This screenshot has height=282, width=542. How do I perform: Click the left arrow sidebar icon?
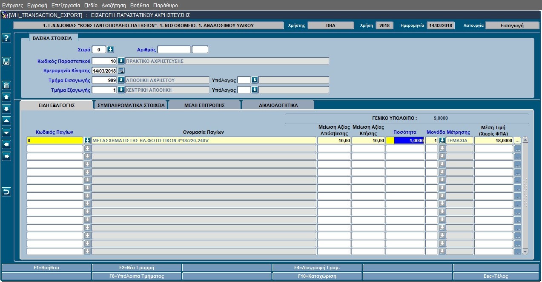click(x=6, y=144)
